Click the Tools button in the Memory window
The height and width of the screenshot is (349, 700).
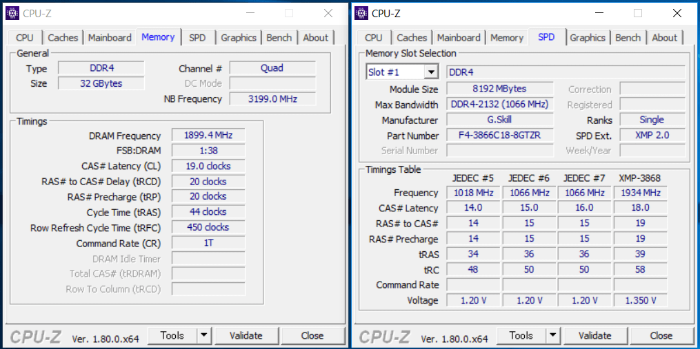[x=172, y=335]
